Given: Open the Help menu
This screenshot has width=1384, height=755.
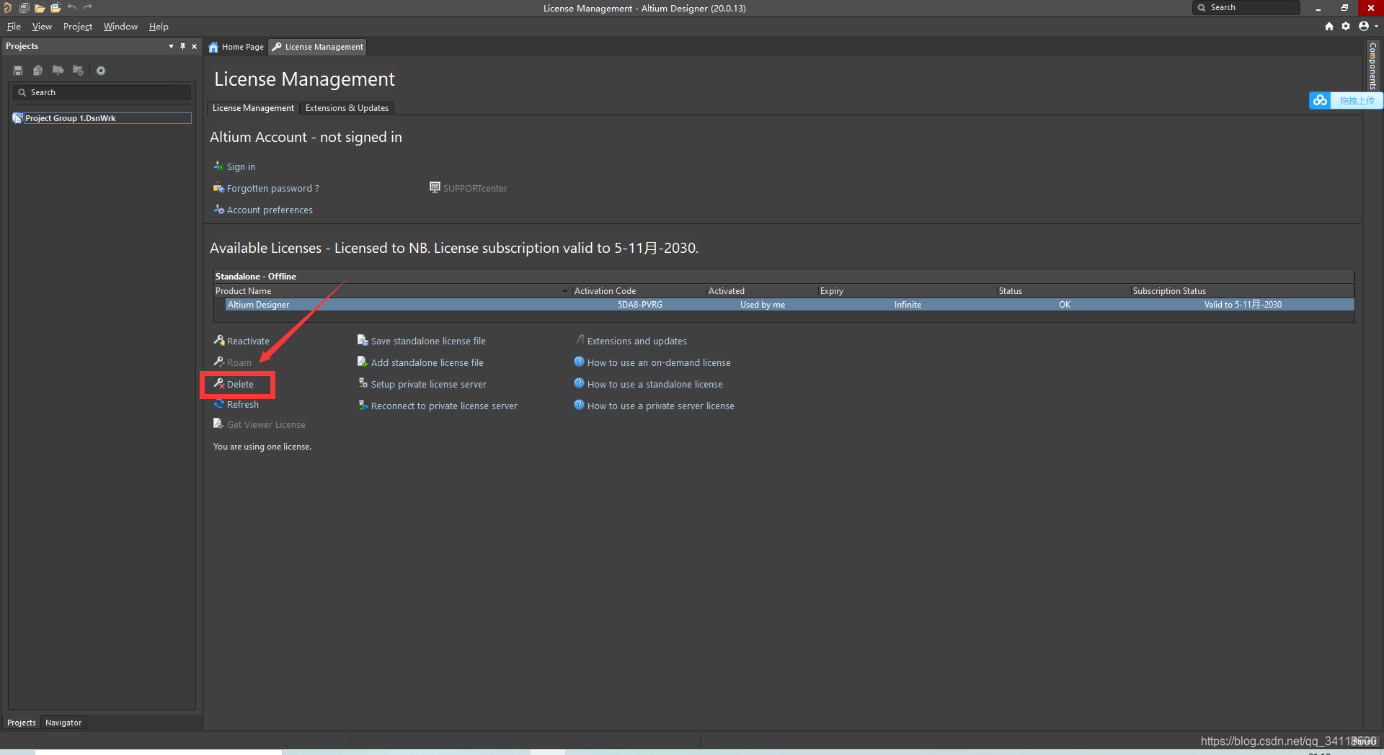Looking at the screenshot, I should tap(159, 27).
